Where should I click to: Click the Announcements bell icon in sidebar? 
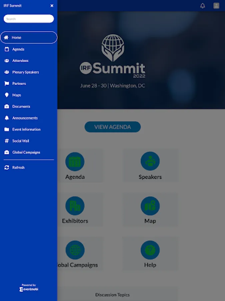pos(7,118)
